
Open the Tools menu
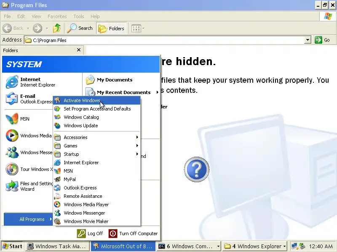point(79,16)
